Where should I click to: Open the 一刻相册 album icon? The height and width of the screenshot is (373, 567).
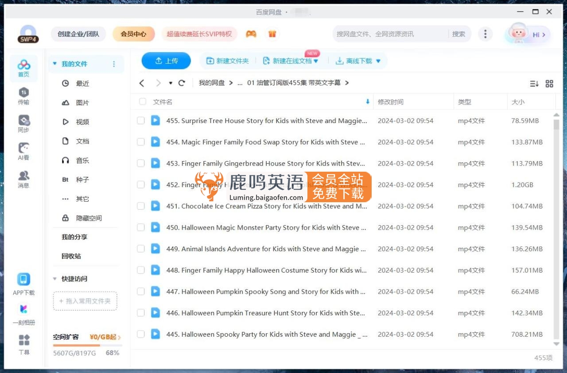24,314
